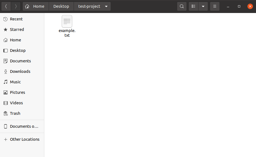This screenshot has width=256, height=157.
Task: Open the hamburger main menu
Action: point(215,6)
